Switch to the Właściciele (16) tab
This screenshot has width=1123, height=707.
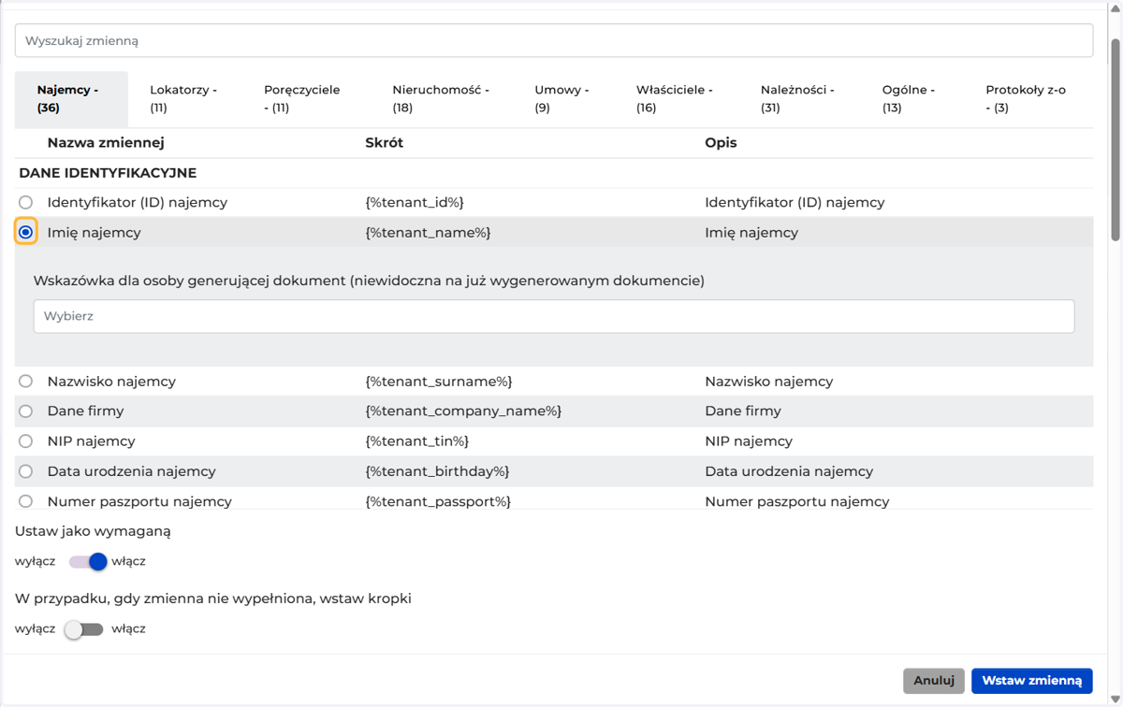point(676,99)
